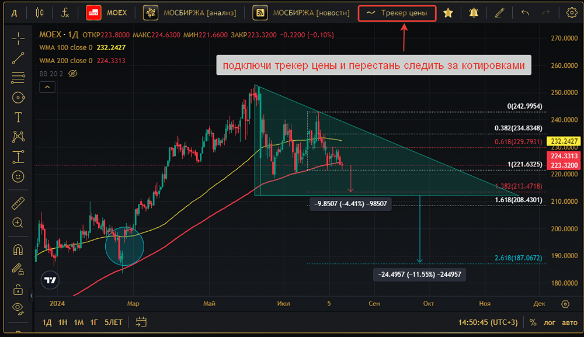Screen dimensions: 584x337
Task: Select the geometric shapes circle tool
Action: [18, 98]
